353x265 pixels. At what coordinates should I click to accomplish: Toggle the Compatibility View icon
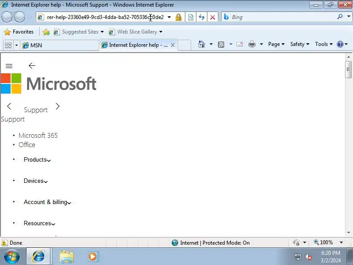(x=191, y=17)
